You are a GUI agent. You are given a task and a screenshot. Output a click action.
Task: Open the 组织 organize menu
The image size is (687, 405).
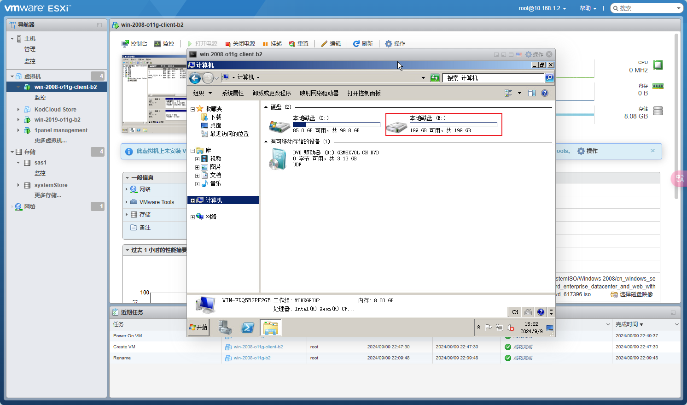coord(203,93)
